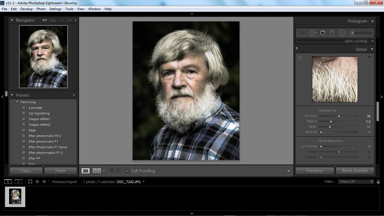Choose the Red Eye Correction tool
Viewport: 384px width, 216px height.
(322, 33)
